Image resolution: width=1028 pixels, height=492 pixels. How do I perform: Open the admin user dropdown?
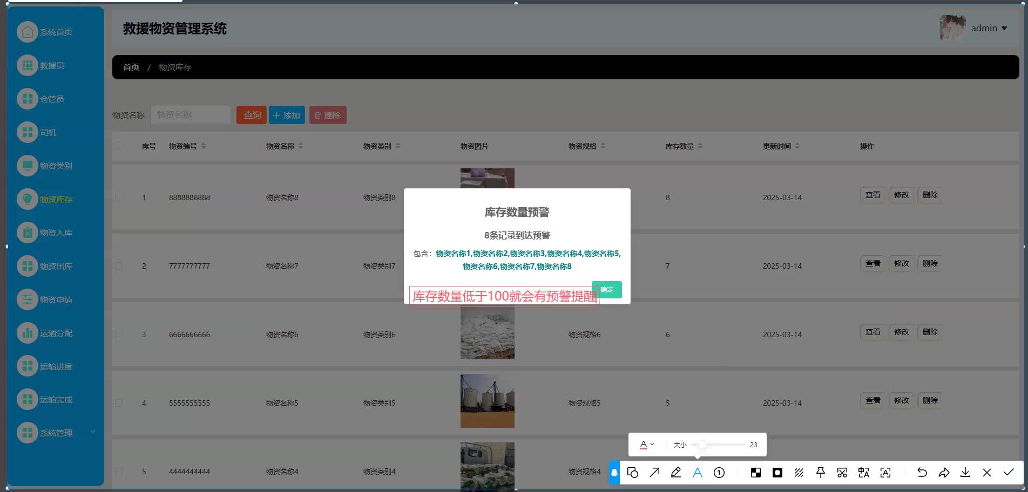click(988, 28)
